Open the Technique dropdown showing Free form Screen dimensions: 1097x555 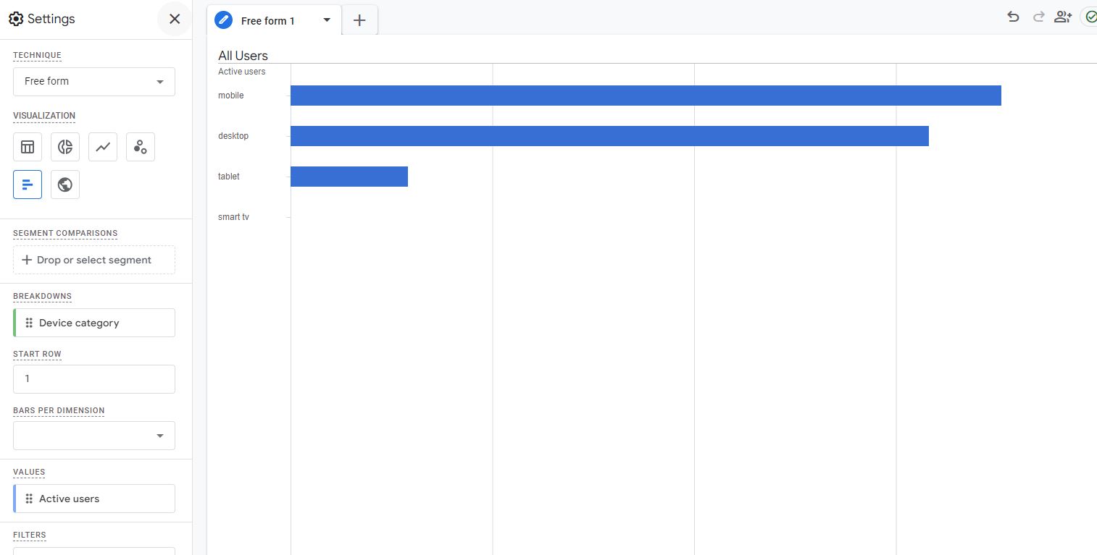coord(93,81)
